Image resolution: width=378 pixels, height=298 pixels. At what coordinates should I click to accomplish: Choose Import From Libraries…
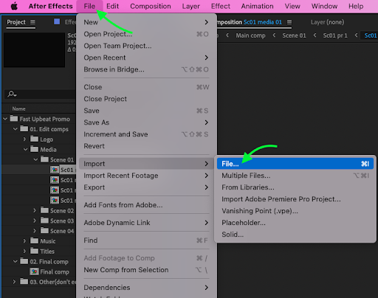pyautogui.click(x=295, y=187)
